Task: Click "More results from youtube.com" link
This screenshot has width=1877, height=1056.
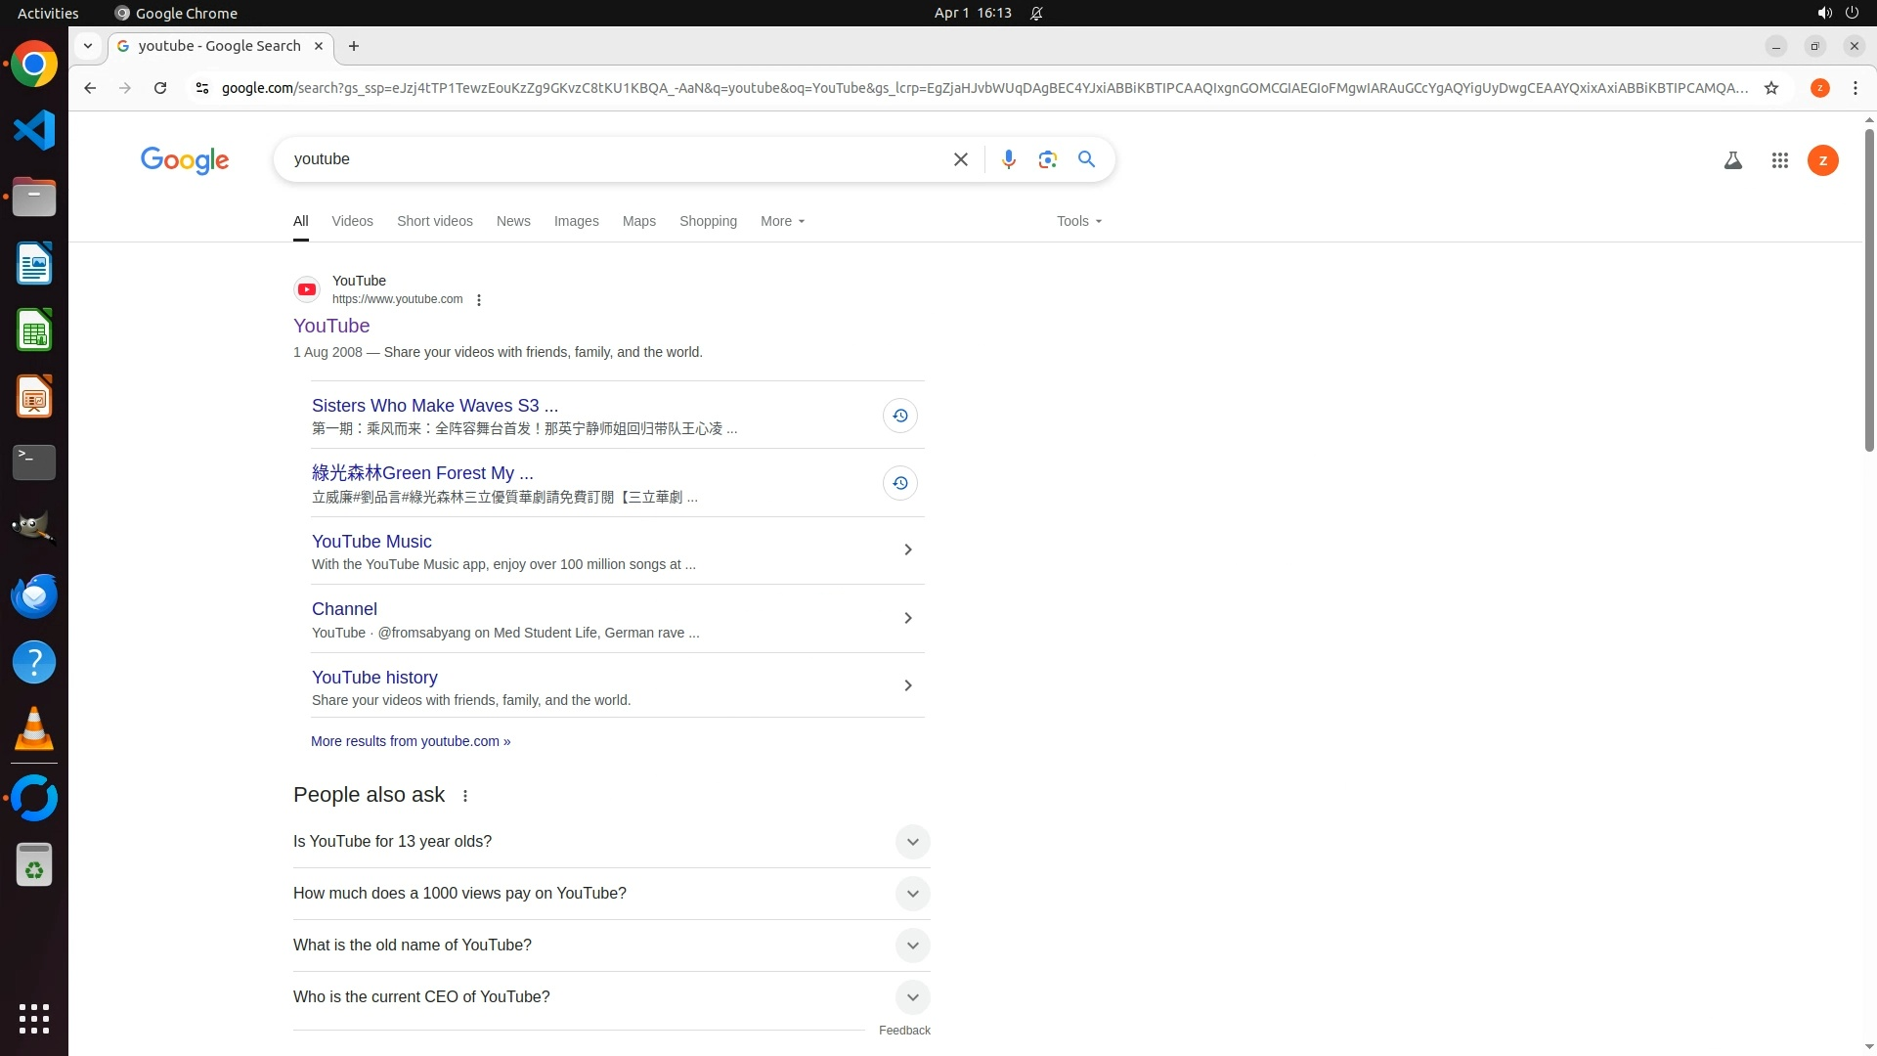Action: pos(411,741)
